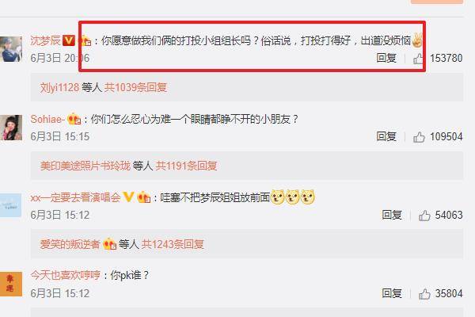Click 回复 on 今天也喜欢哼哼's comment
Image resolution: width=475 pixels, height=317 pixels.
coord(392,293)
